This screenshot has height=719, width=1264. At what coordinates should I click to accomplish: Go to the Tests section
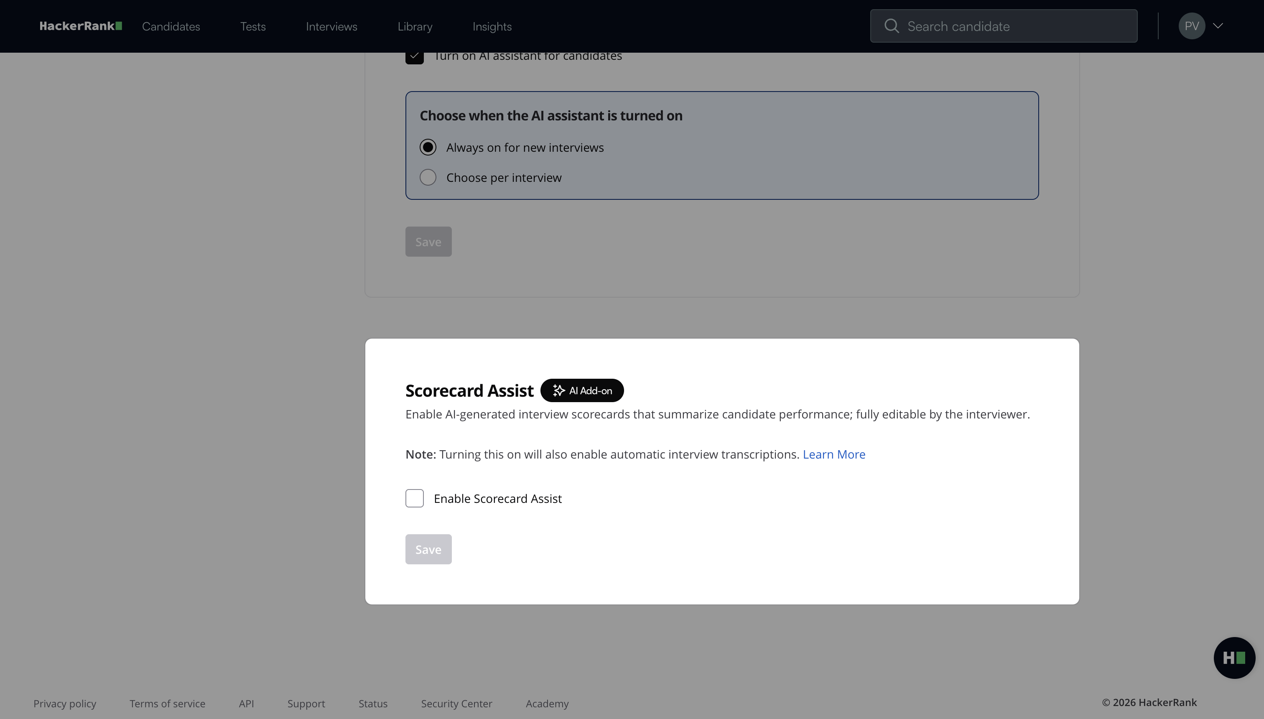click(253, 27)
